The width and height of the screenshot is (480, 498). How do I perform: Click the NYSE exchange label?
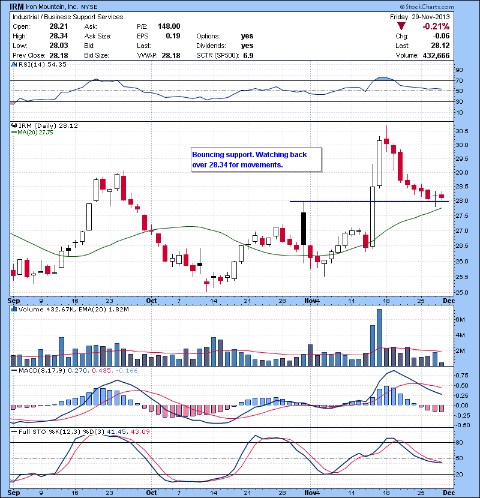(x=89, y=7)
